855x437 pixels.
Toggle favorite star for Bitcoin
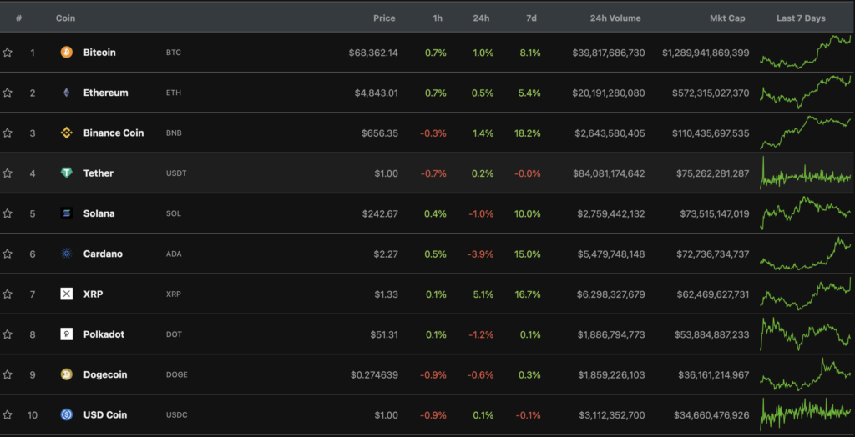coord(8,53)
